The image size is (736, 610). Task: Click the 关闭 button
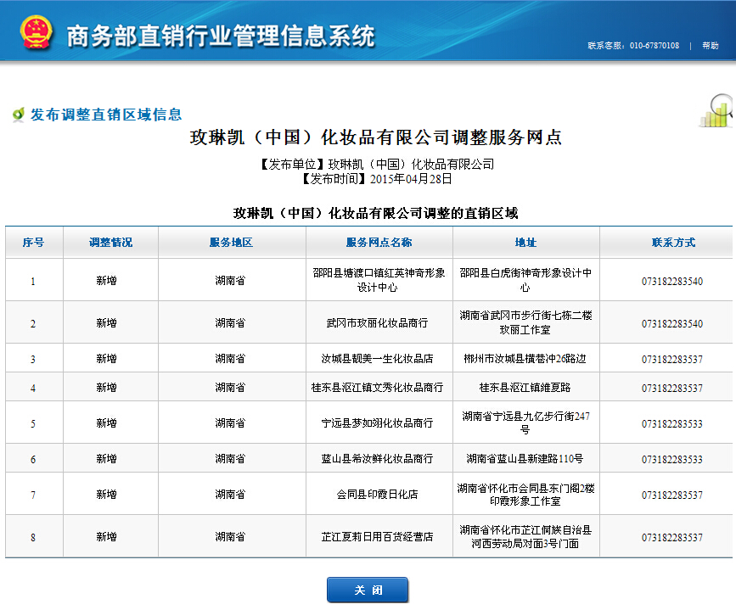pos(368,590)
